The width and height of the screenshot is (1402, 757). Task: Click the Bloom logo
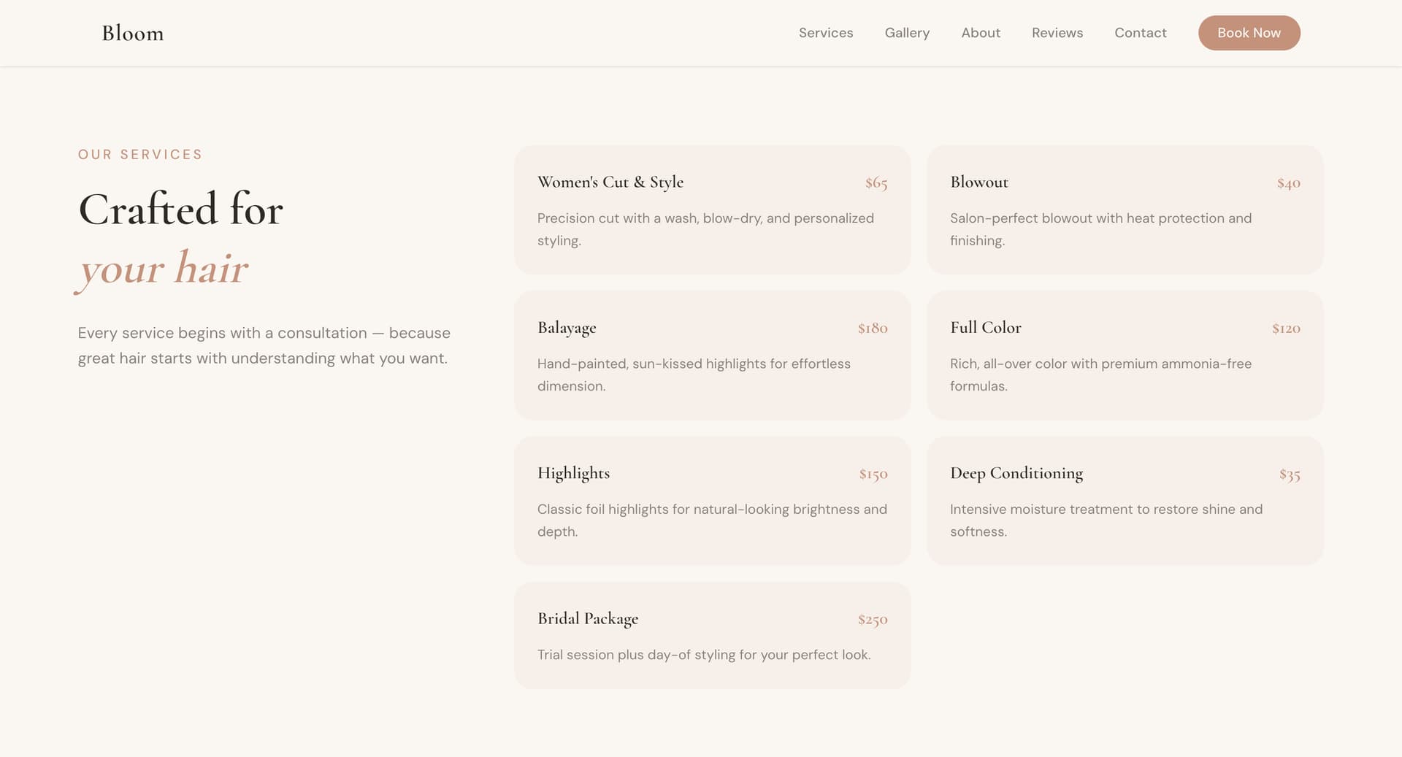[132, 33]
